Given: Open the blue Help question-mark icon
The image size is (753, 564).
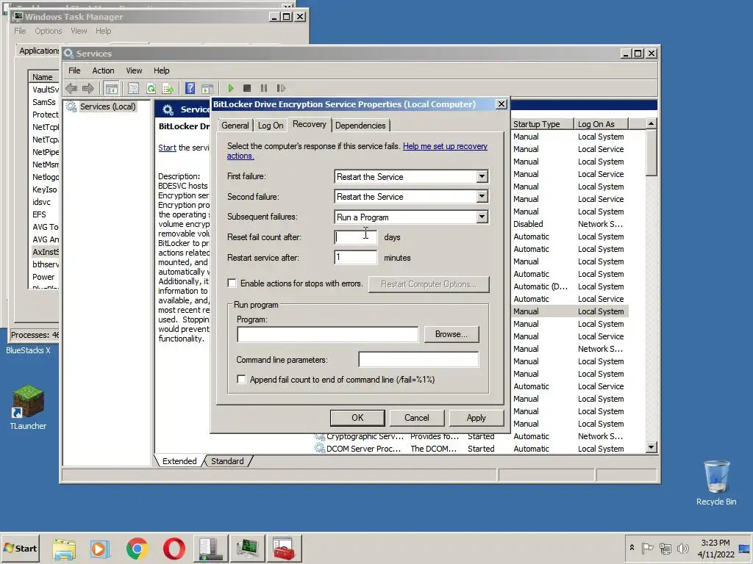Looking at the screenshot, I should [190, 88].
